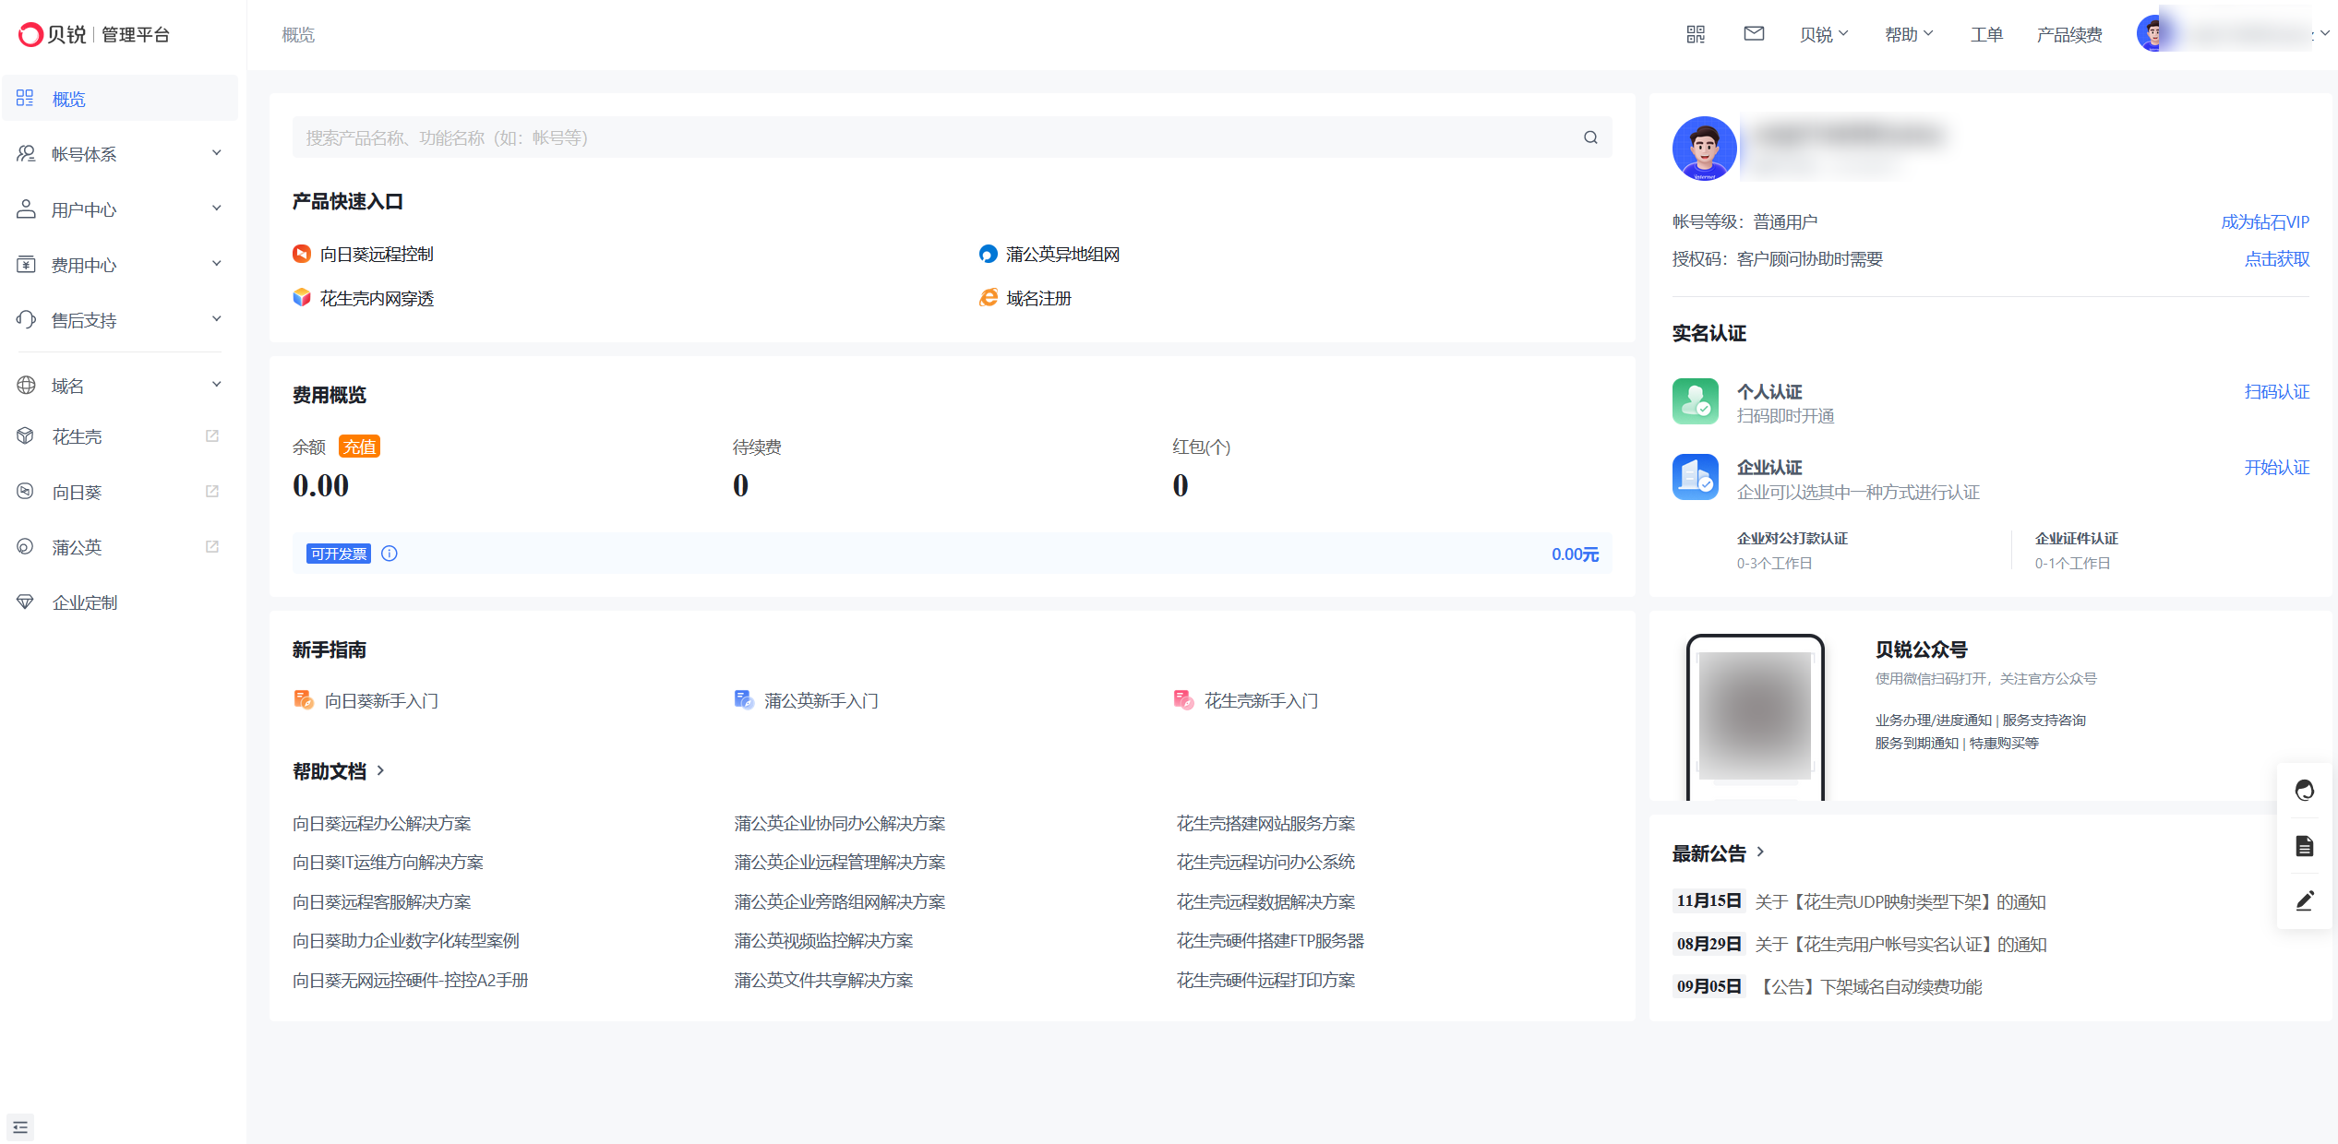The image size is (2338, 1144).
Task: Open customer service headset floating icon
Action: tap(2304, 791)
